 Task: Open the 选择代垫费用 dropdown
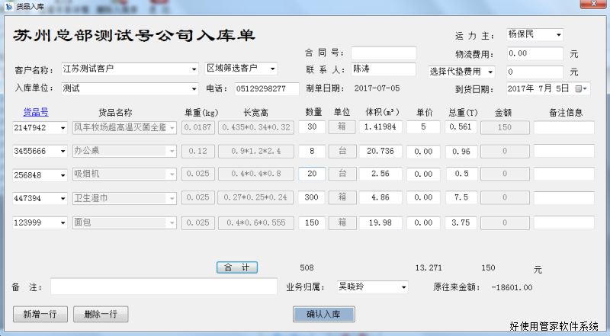(490, 72)
